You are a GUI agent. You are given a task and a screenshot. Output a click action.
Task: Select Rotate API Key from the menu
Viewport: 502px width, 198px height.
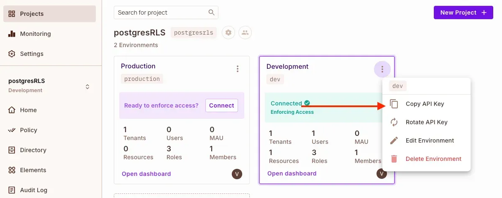[426, 122]
